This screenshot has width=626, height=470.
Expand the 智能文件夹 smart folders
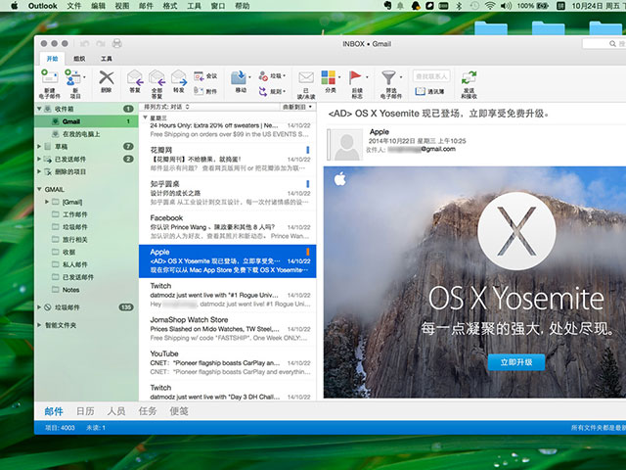click(x=39, y=325)
